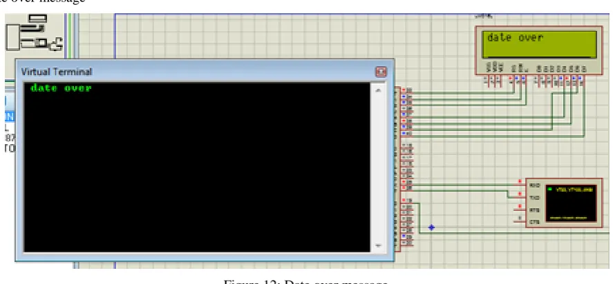Click the blue cross origin marker

[x=431, y=227]
